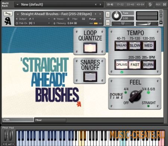This screenshot has height=146, width=168.
Task: Open the instrument name dropdown arrow
Action: [18, 14]
